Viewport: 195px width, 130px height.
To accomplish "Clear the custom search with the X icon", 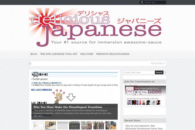I will point(165,72).
